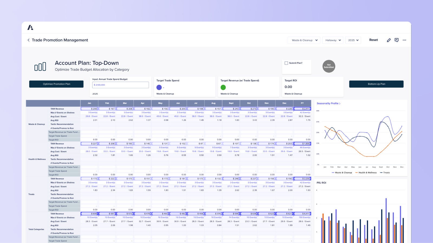The height and width of the screenshot is (243, 433).
Task: Toggle Treats in the seasonality legend
Action: (386, 172)
